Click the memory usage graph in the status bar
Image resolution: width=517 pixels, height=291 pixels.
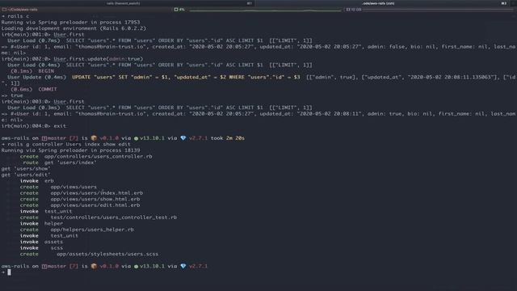coord(439,10)
